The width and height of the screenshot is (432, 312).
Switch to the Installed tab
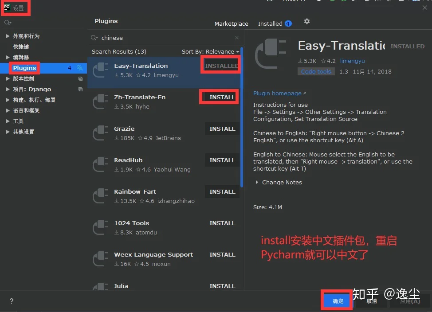275,23
